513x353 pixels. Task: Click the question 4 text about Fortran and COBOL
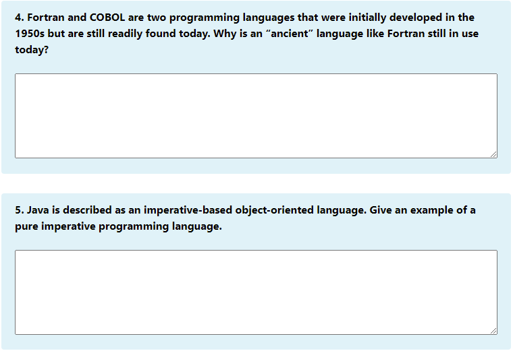pos(246,33)
